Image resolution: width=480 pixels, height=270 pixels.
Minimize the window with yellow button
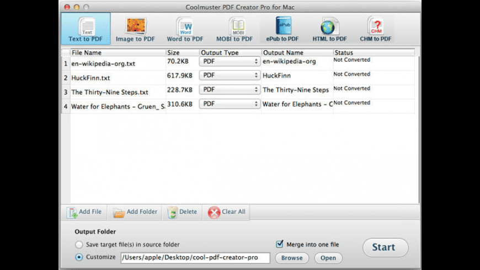click(x=77, y=7)
